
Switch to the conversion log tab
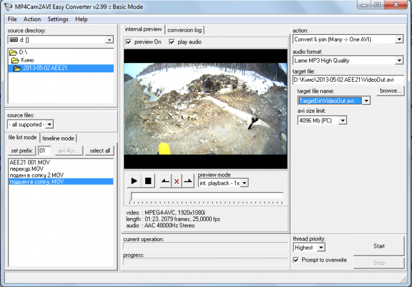184,30
